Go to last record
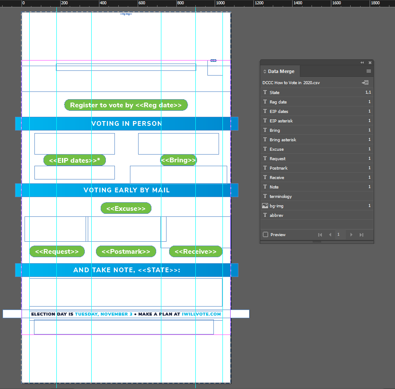This screenshot has height=389, width=395. coord(361,235)
